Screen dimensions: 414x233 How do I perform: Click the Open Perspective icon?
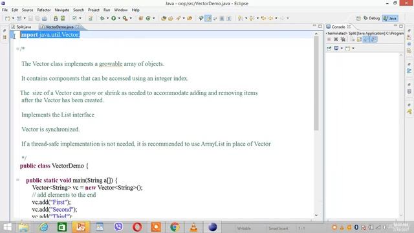pos(358,18)
